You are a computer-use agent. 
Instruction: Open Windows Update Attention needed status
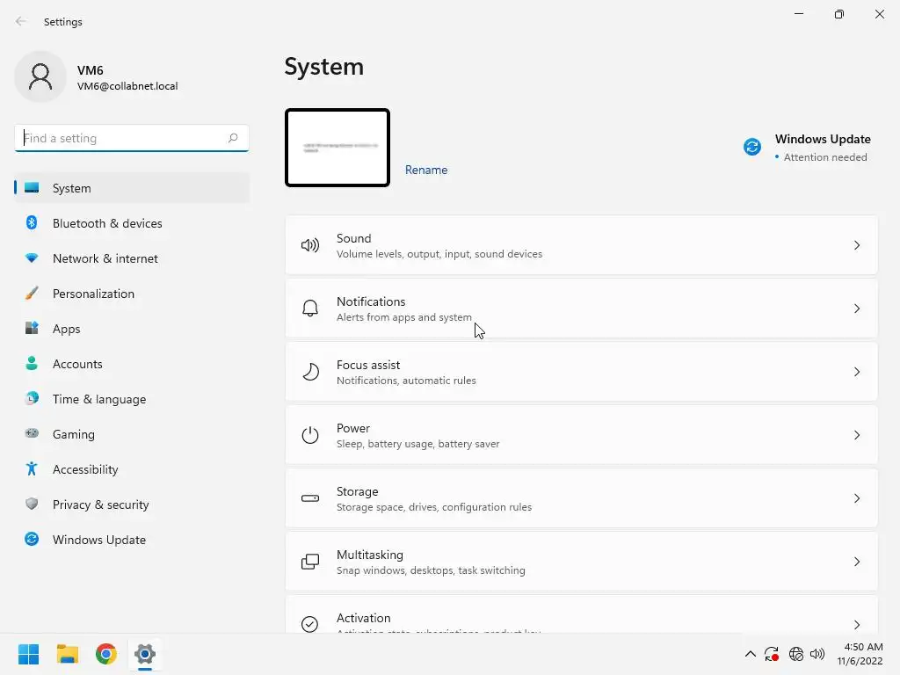pos(824,157)
